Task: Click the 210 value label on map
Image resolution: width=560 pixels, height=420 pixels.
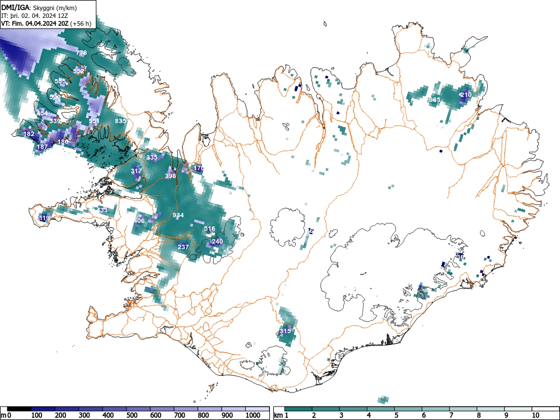Action: coord(466,95)
